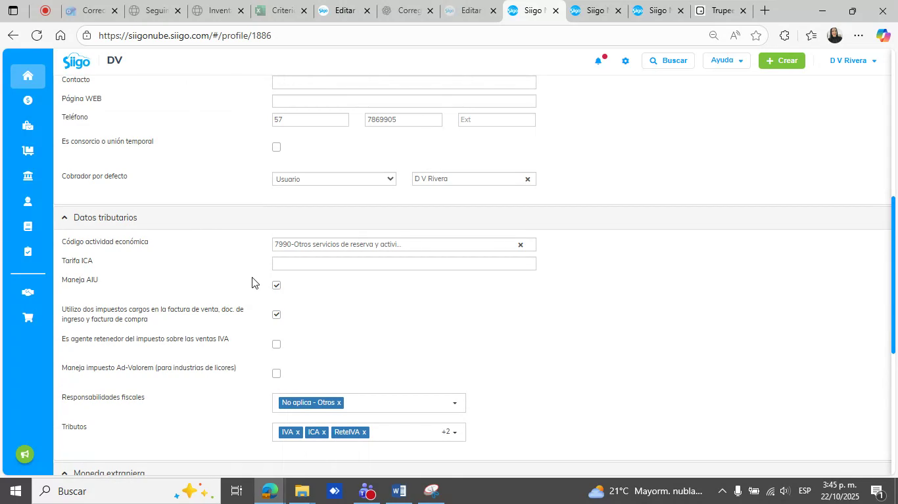Switch to the Criteri browser tab
This screenshot has height=504, width=898.
point(283,10)
